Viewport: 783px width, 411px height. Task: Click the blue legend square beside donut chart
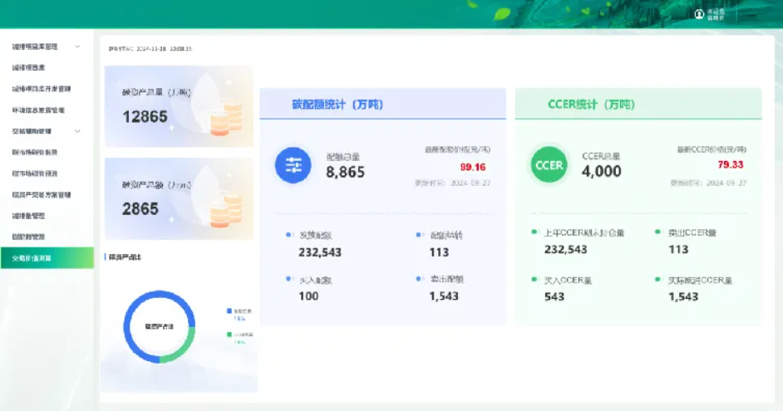tap(229, 311)
